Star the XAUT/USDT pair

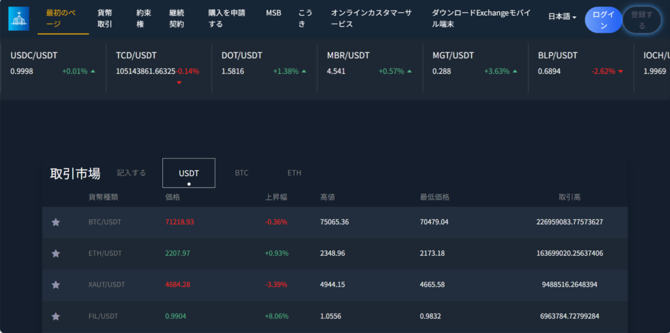[56, 285]
